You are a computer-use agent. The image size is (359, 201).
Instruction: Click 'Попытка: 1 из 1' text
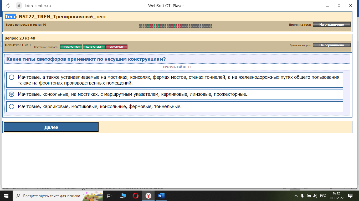click(x=18, y=45)
